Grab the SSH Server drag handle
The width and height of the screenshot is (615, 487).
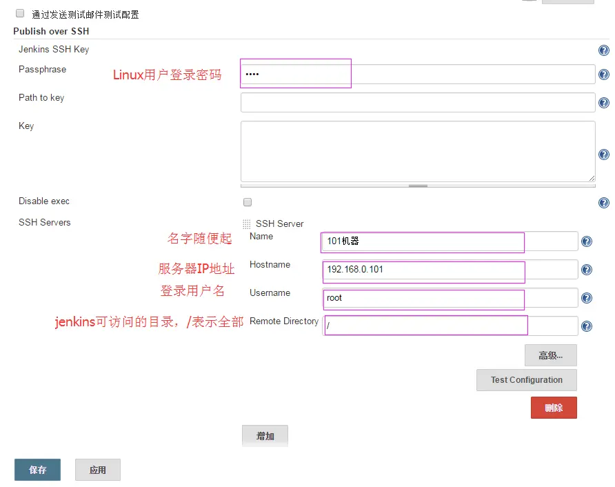246,224
